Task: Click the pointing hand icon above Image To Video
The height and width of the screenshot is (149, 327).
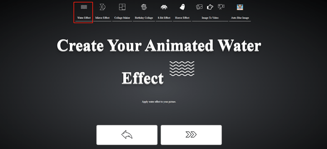Action: pyautogui.click(x=210, y=7)
